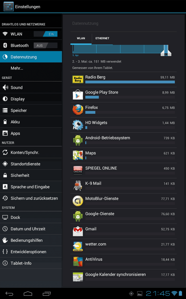Tap the Einstellungen settings app icon
Screen dimensions: 186x299
9,6
